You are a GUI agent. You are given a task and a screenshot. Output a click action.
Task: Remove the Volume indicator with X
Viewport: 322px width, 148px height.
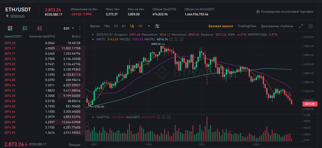click(169, 117)
